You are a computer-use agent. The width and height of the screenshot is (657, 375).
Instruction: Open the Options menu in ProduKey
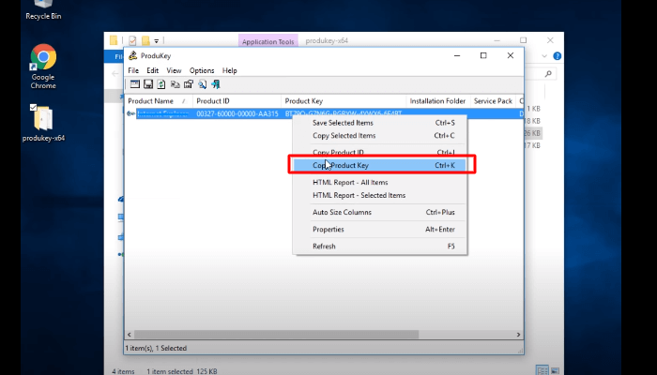tap(202, 70)
